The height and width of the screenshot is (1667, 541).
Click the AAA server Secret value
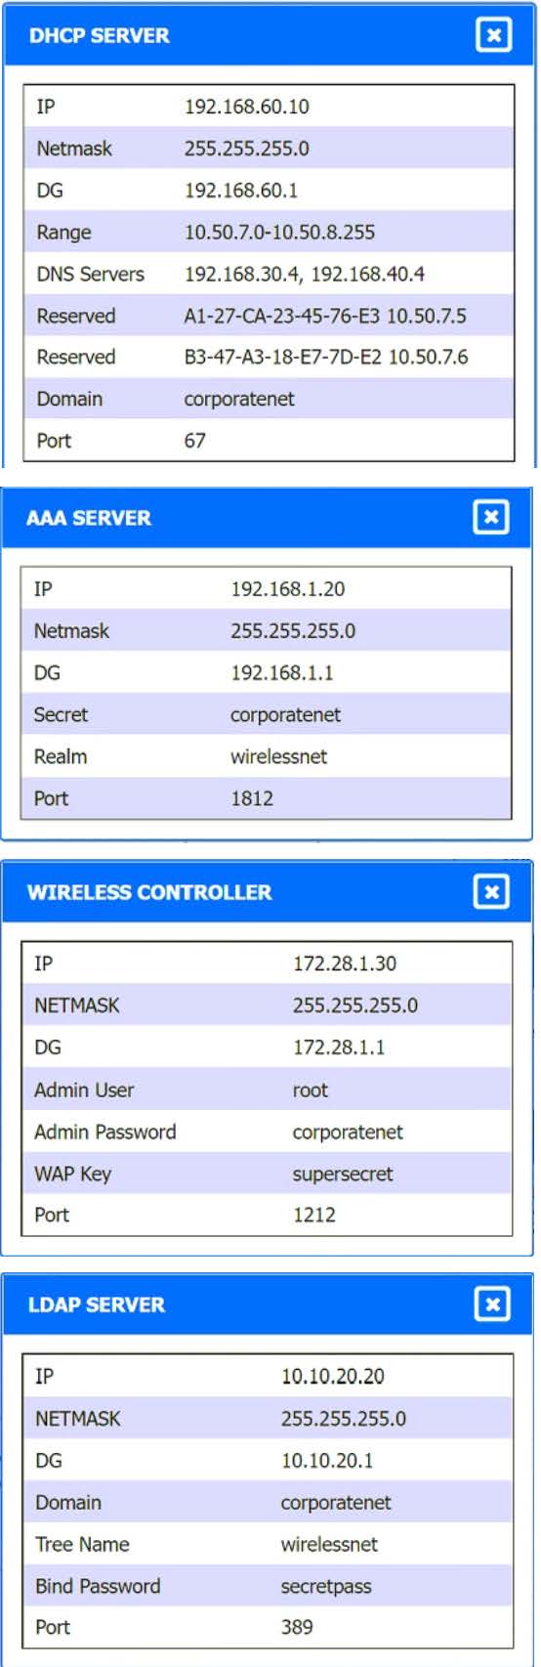[x=285, y=715]
